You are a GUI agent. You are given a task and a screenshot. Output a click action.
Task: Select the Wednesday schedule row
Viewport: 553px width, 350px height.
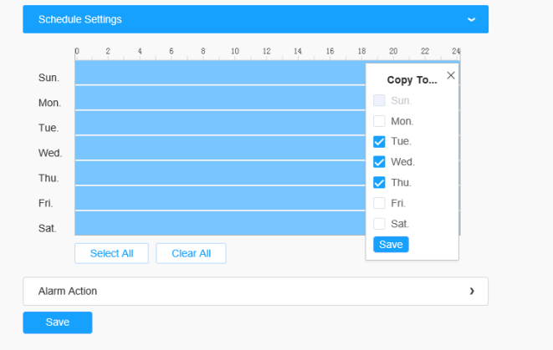coord(219,149)
